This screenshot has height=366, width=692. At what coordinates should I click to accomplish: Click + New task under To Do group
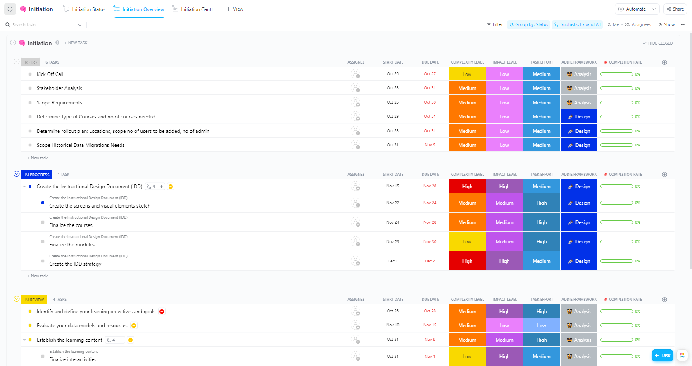37,158
